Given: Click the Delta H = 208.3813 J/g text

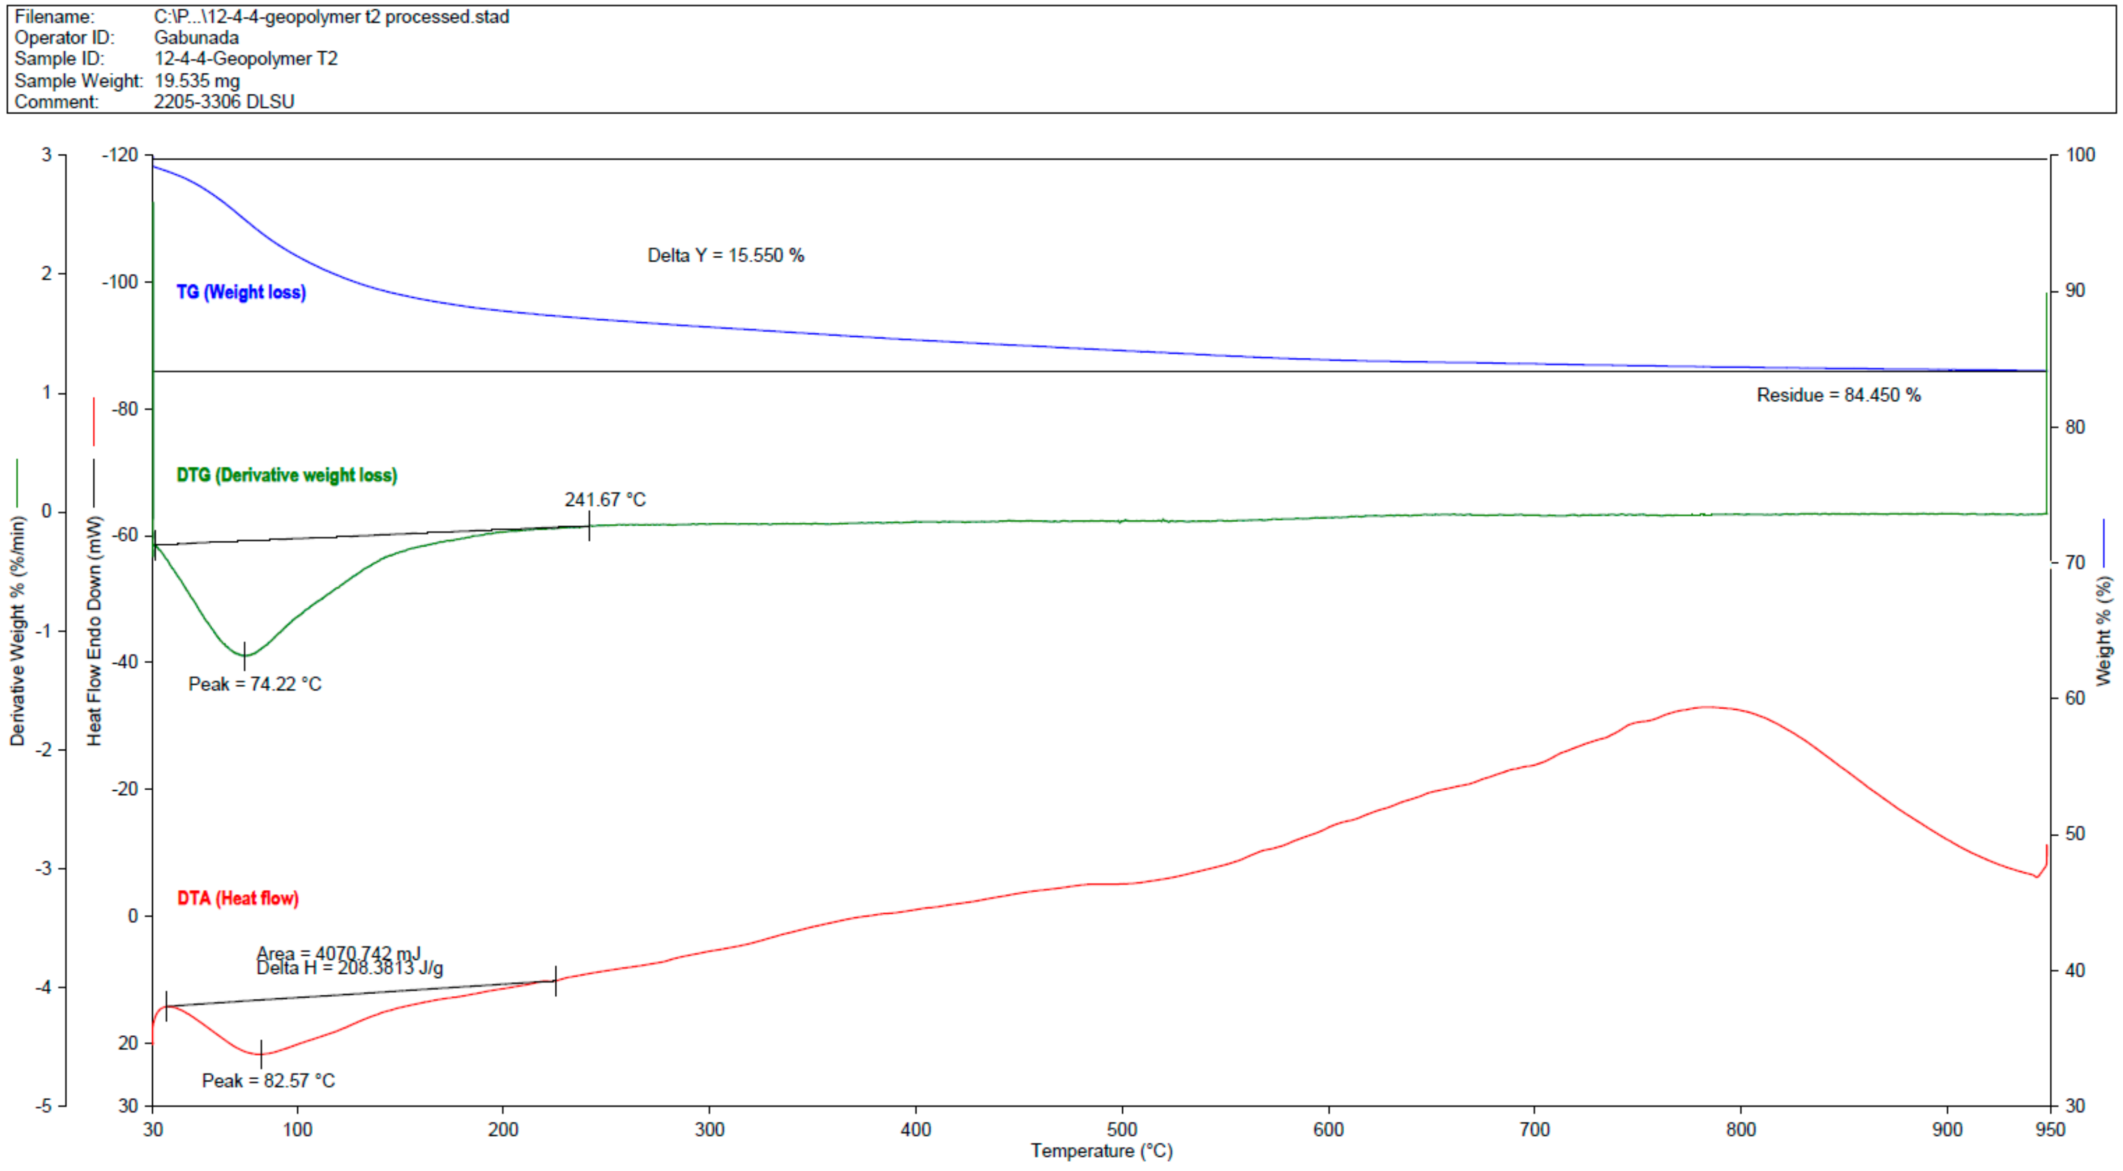Looking at the screenshot, I should point(350,968).
